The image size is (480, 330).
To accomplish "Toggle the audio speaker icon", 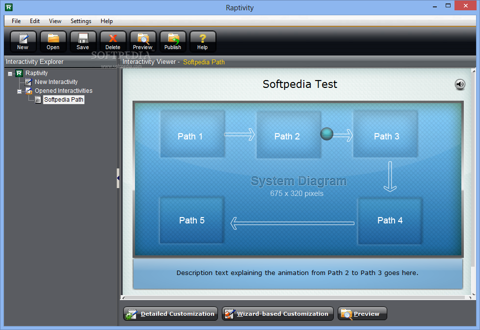I will coord(460,84).
